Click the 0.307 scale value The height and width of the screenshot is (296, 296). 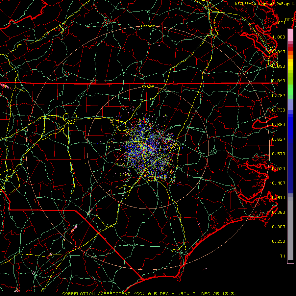tap(279, 227)
